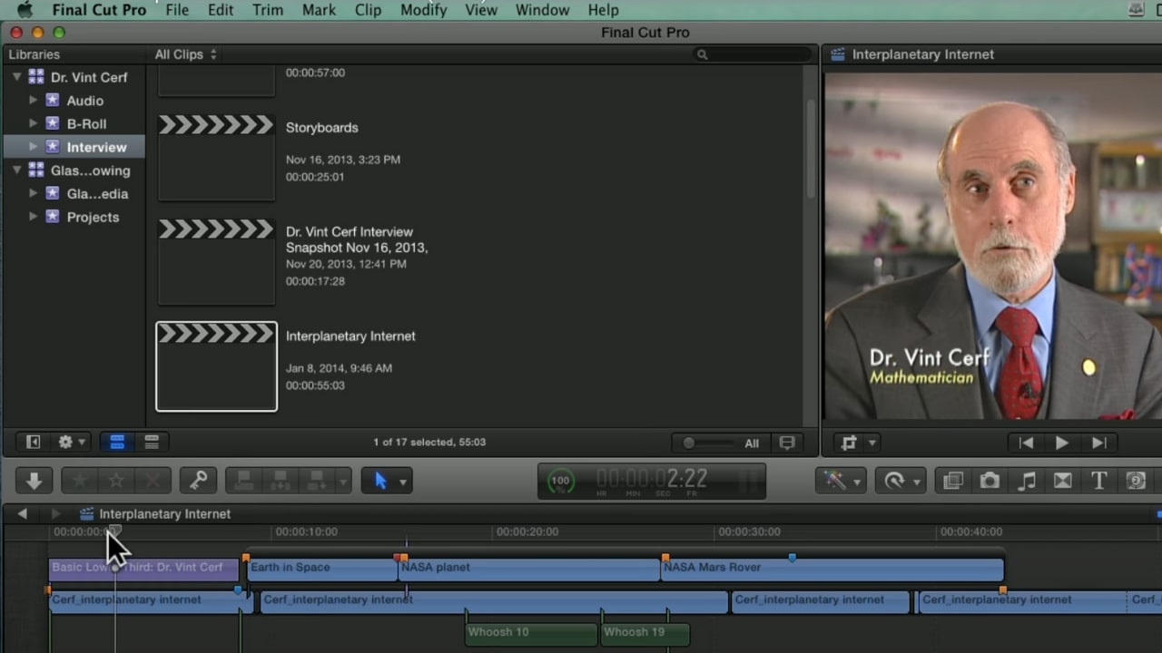Open the Generators browser icon
This screenshot has height=653, width=1162.
1136,481
